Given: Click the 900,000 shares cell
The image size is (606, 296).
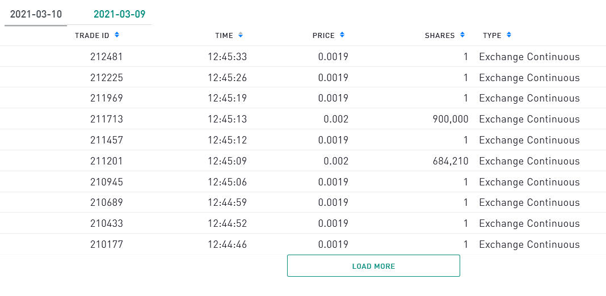Looking at the screenshot, I should [450, 119].
